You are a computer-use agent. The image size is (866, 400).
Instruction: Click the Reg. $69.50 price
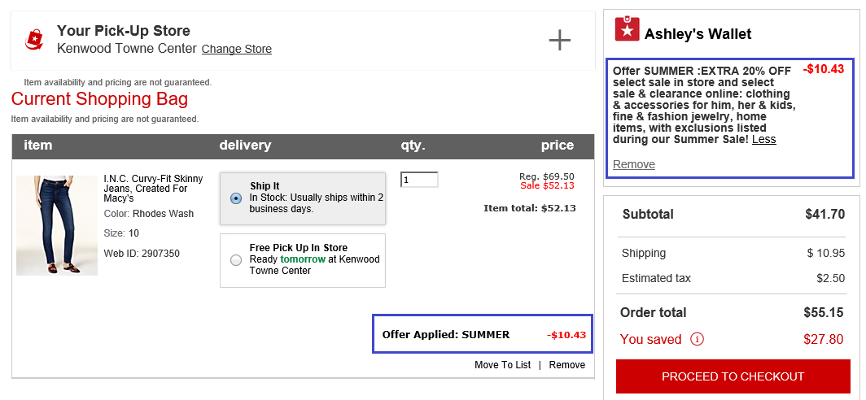(547, 176)
